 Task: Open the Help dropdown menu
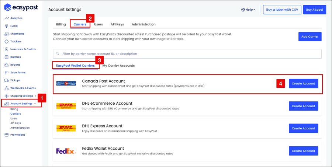[248, 10]
